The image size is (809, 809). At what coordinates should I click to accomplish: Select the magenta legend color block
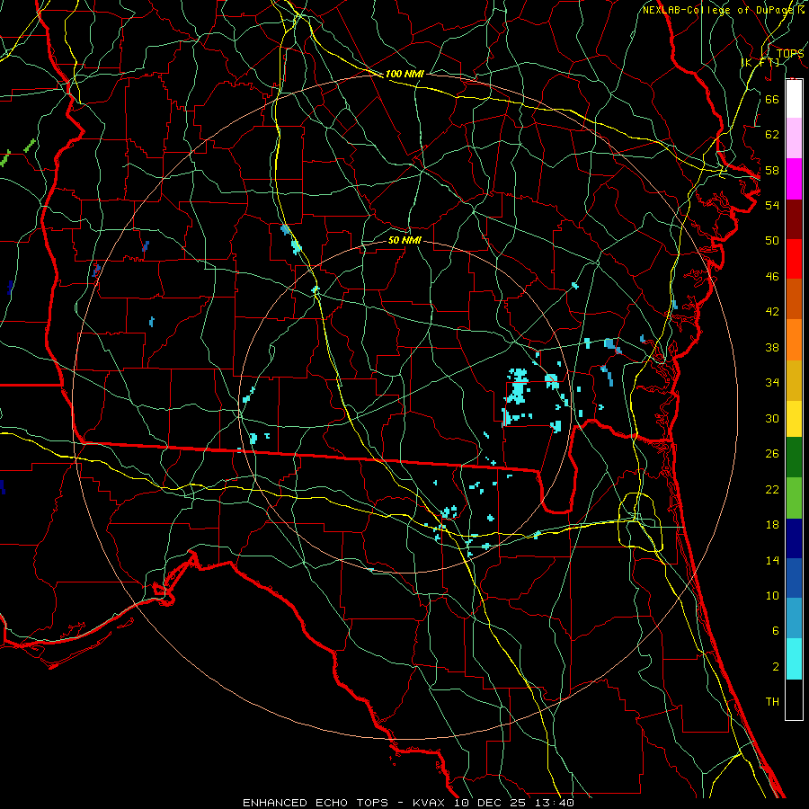[x=794, y=179]
